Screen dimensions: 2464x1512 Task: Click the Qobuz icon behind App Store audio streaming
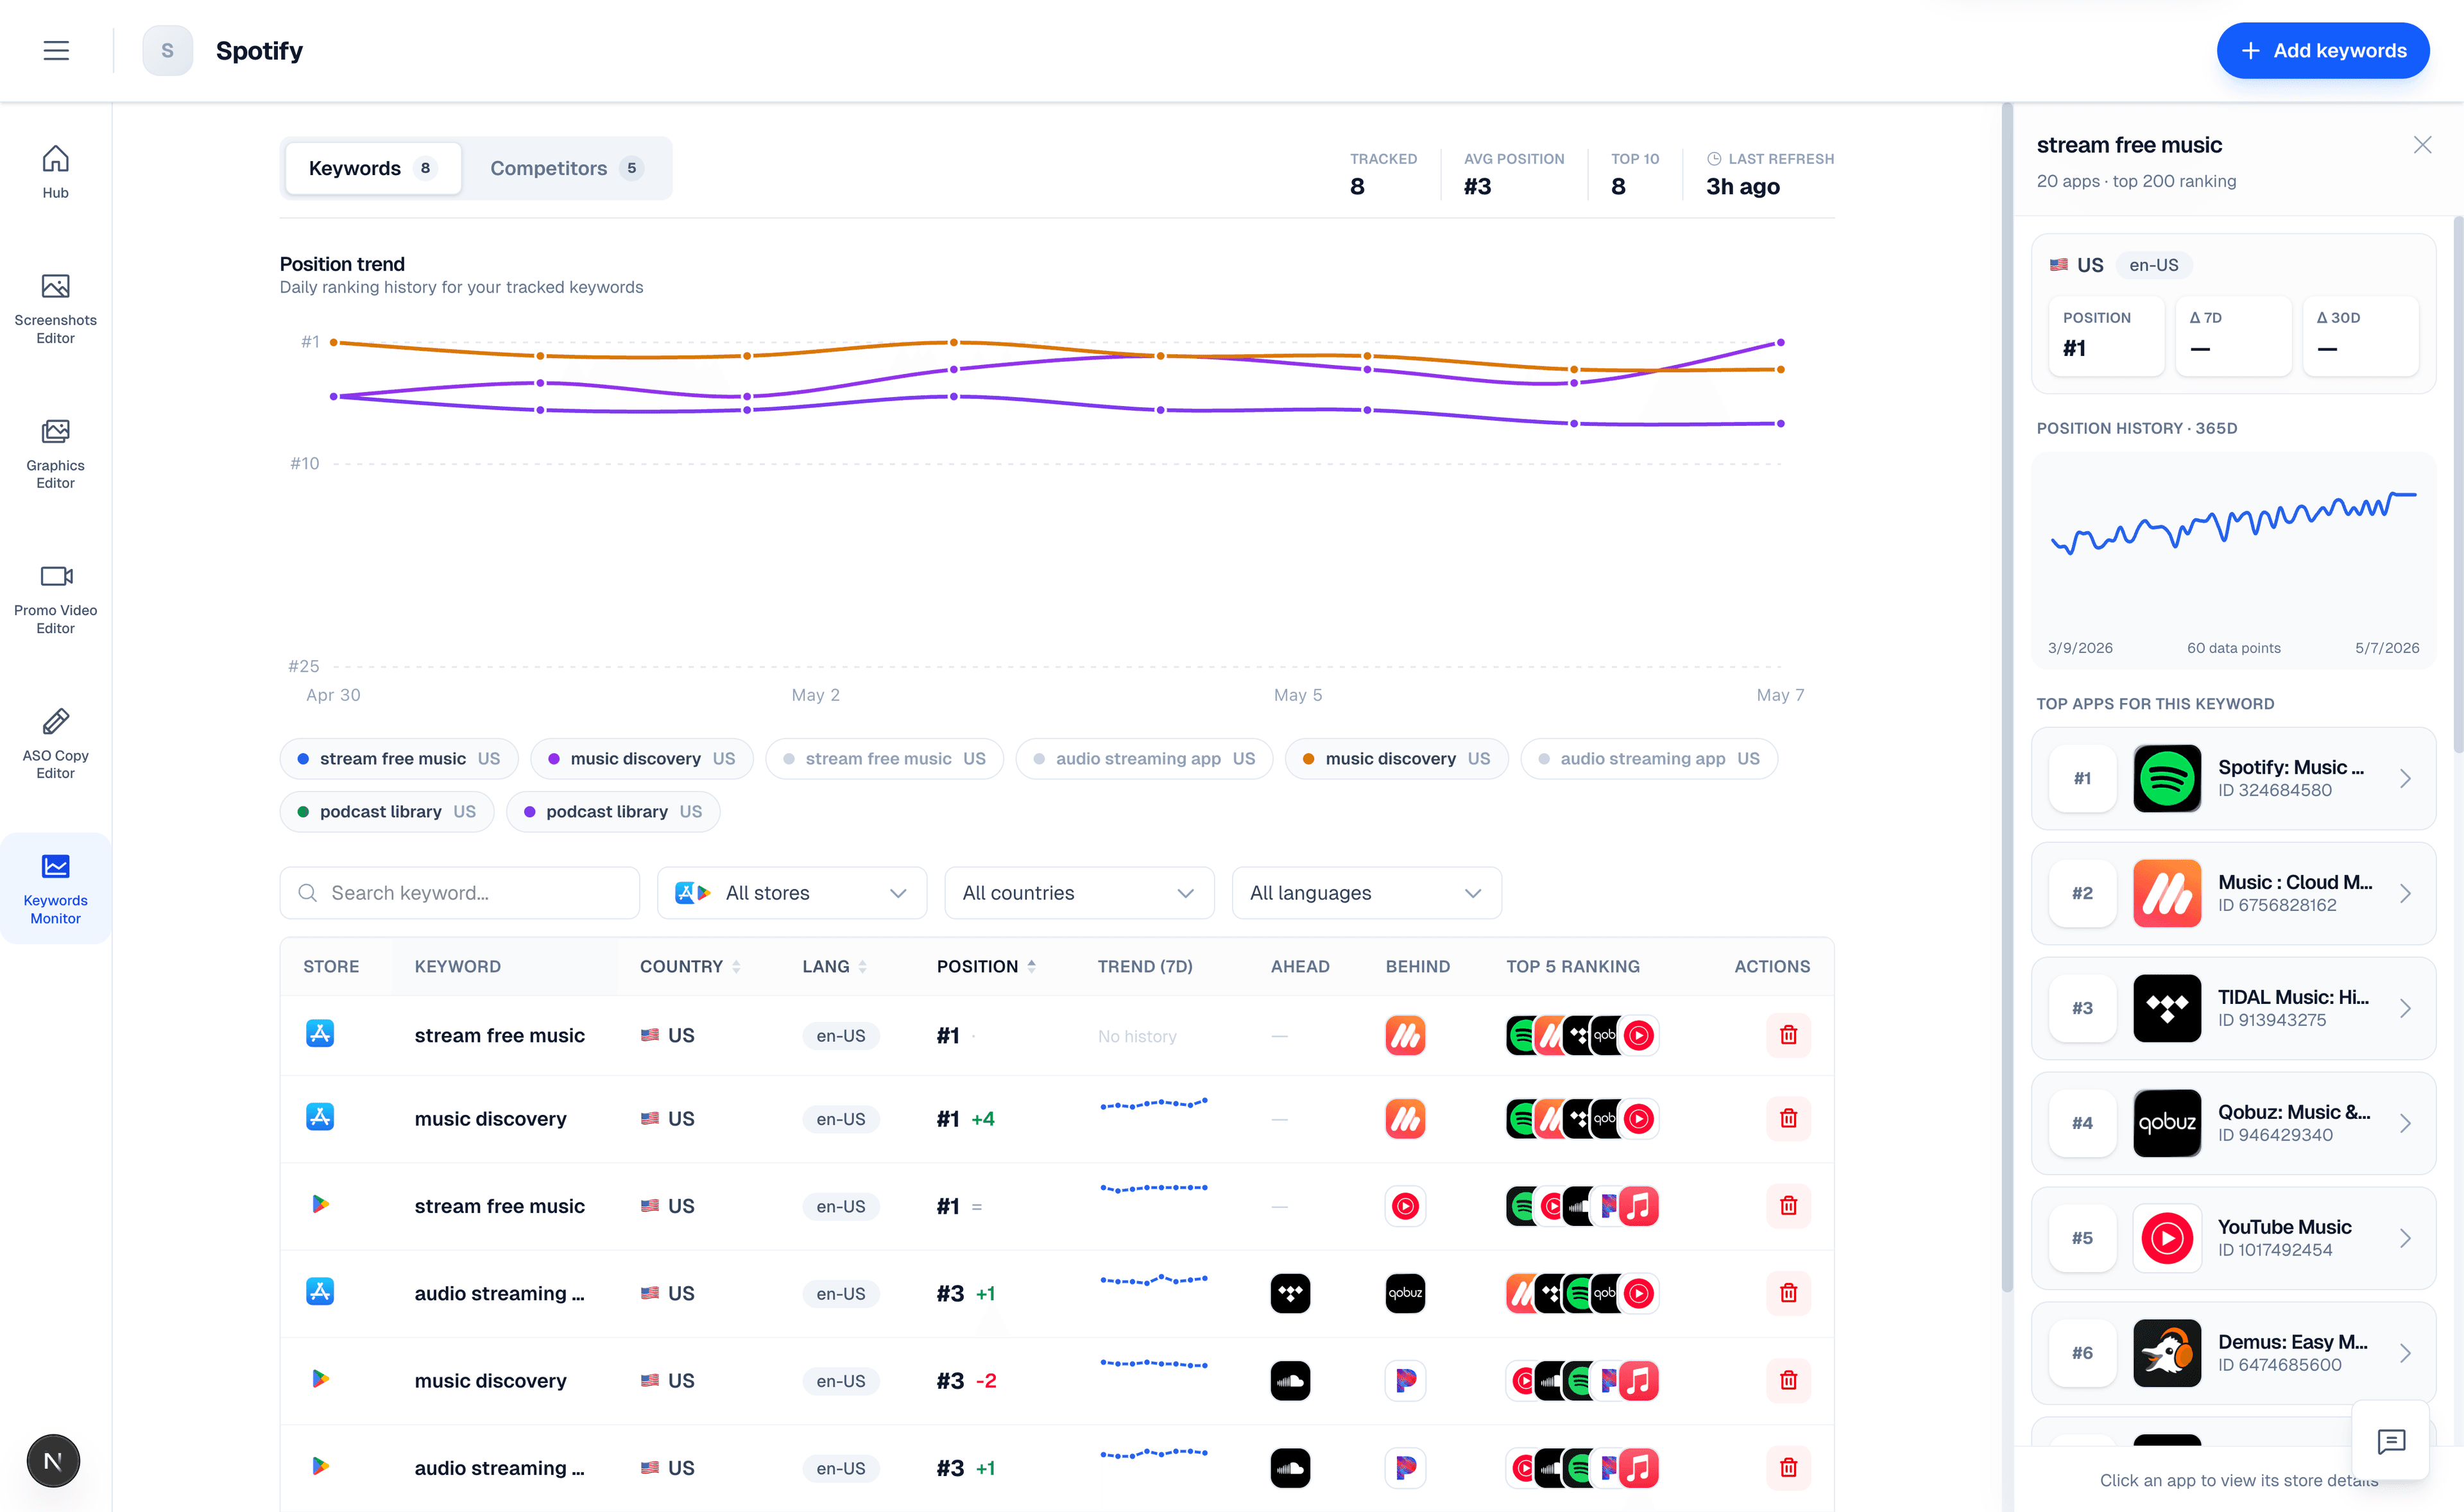click(x=1405, y=1293)
